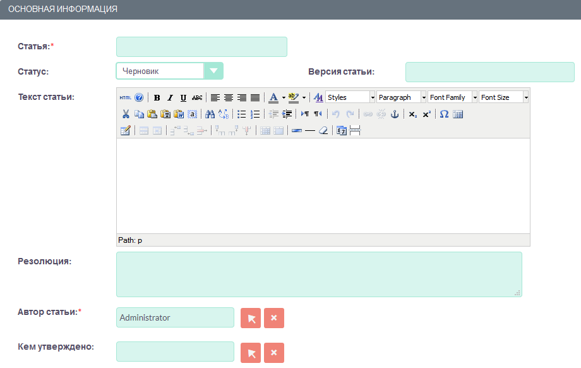Apply italic formatting

tap(170, 98)
